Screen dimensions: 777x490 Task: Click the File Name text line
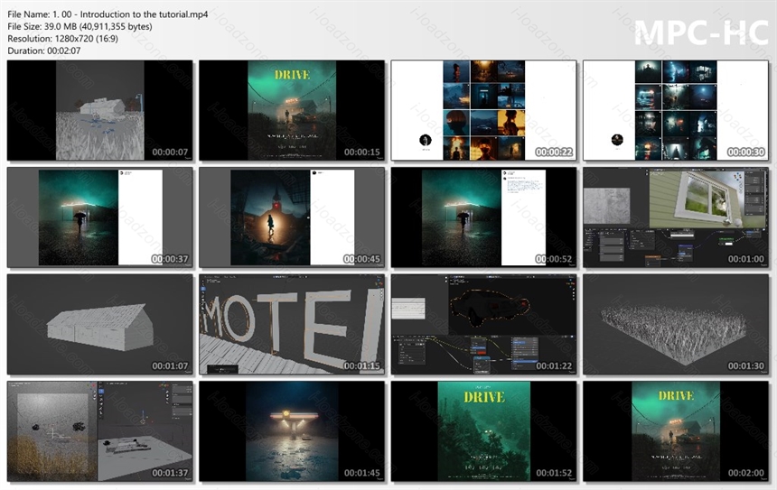click(108, 14)
